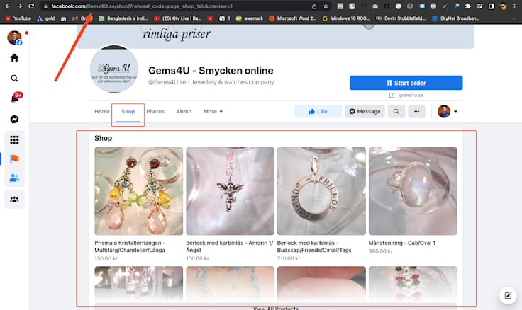Viewport: 522px width, 310px height.
Task: Open the moonstone ring product image
Action: [413, 191]
